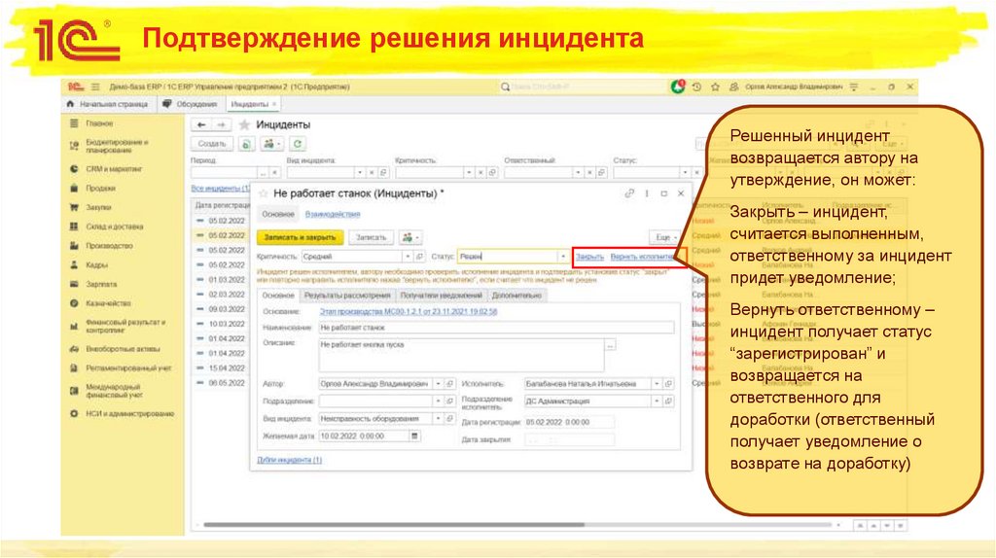Open Вид инцидента value in the form

[449, 419]
